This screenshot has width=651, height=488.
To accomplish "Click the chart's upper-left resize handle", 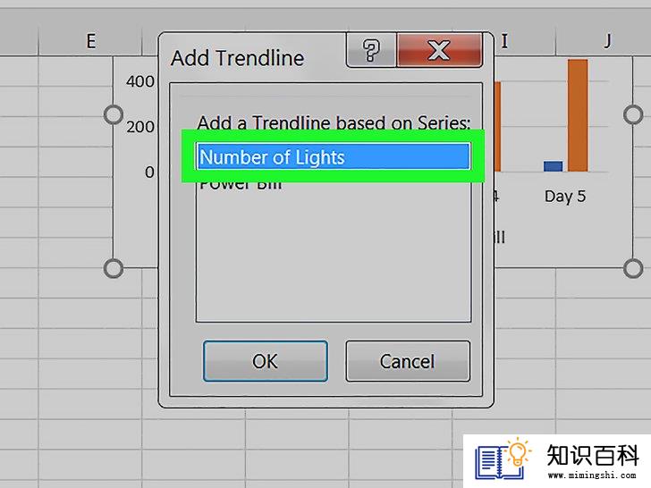I will pyautogui.click(x=114, y=114).
